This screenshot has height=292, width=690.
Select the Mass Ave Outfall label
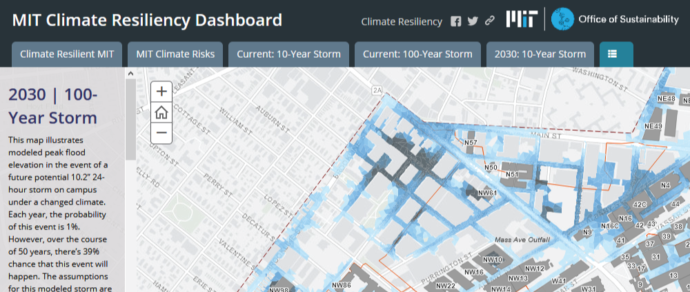[522, 240]
